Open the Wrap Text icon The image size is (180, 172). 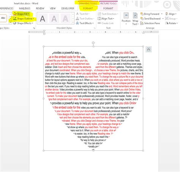tap(135, 16)
